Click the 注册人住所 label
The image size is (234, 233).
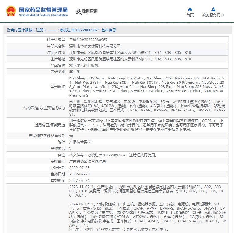[x=56, y=53]
